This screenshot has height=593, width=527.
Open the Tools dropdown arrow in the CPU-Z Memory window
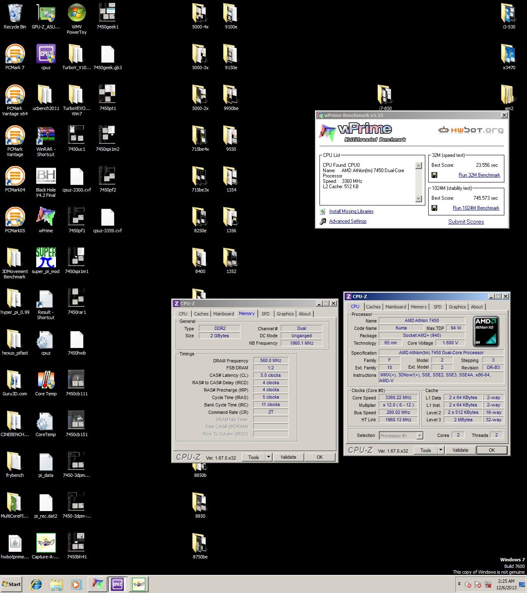click(268, 457)
